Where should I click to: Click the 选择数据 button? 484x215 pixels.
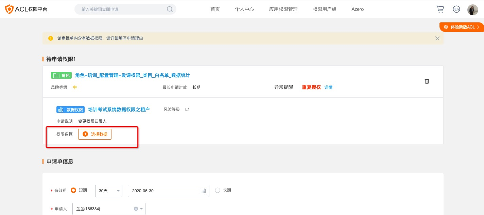coord(95,134)
